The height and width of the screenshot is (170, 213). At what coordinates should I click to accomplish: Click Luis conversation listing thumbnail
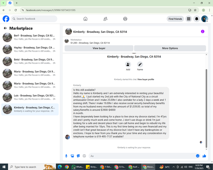click(7, 98)
